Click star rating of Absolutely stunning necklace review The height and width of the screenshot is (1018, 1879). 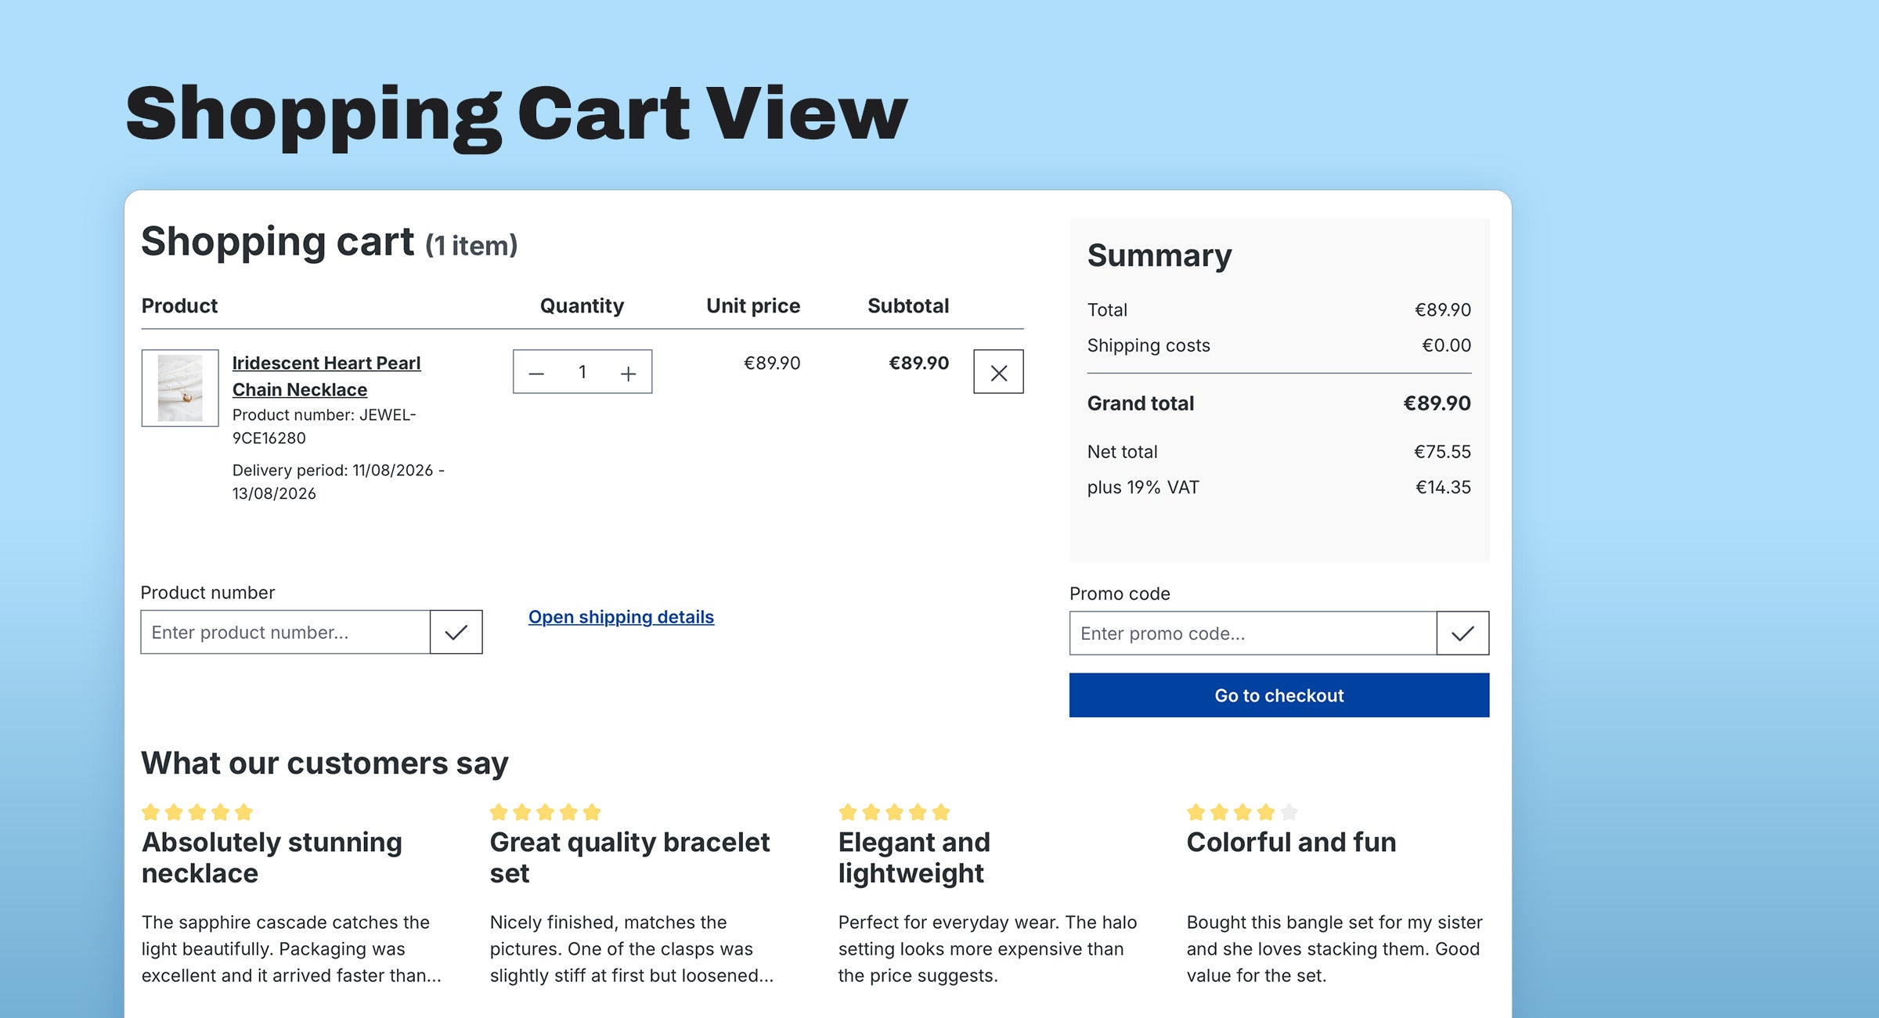point(197,812)
